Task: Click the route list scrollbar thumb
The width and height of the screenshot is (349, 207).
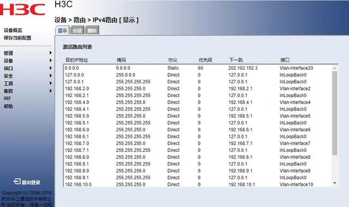Action: 334,113
